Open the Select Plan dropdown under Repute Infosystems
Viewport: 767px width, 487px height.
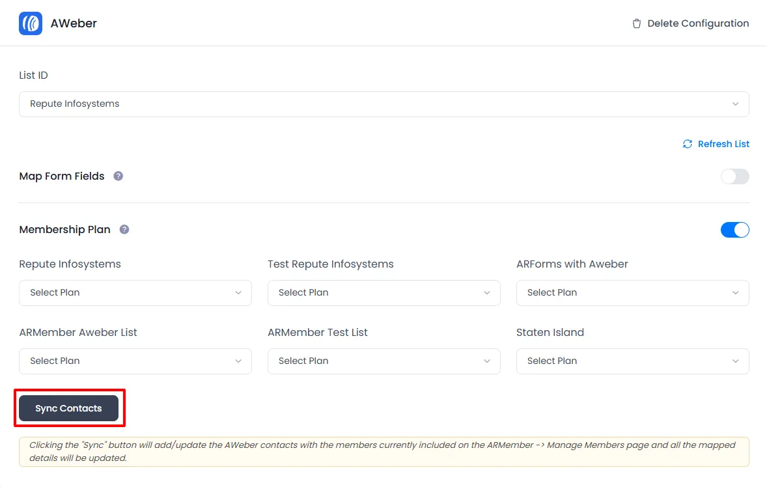tap(135, 293)
